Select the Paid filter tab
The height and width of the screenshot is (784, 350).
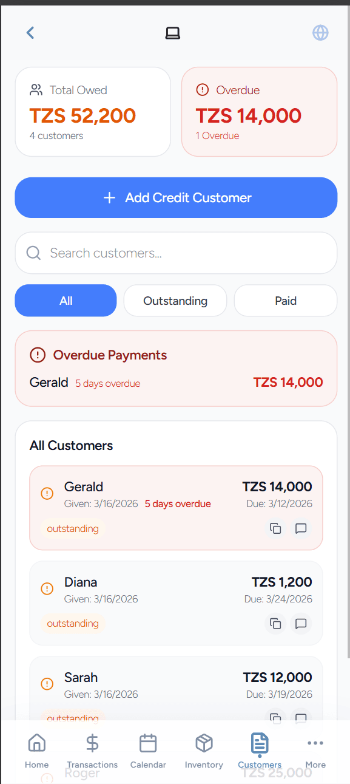[x=285, y=300]
